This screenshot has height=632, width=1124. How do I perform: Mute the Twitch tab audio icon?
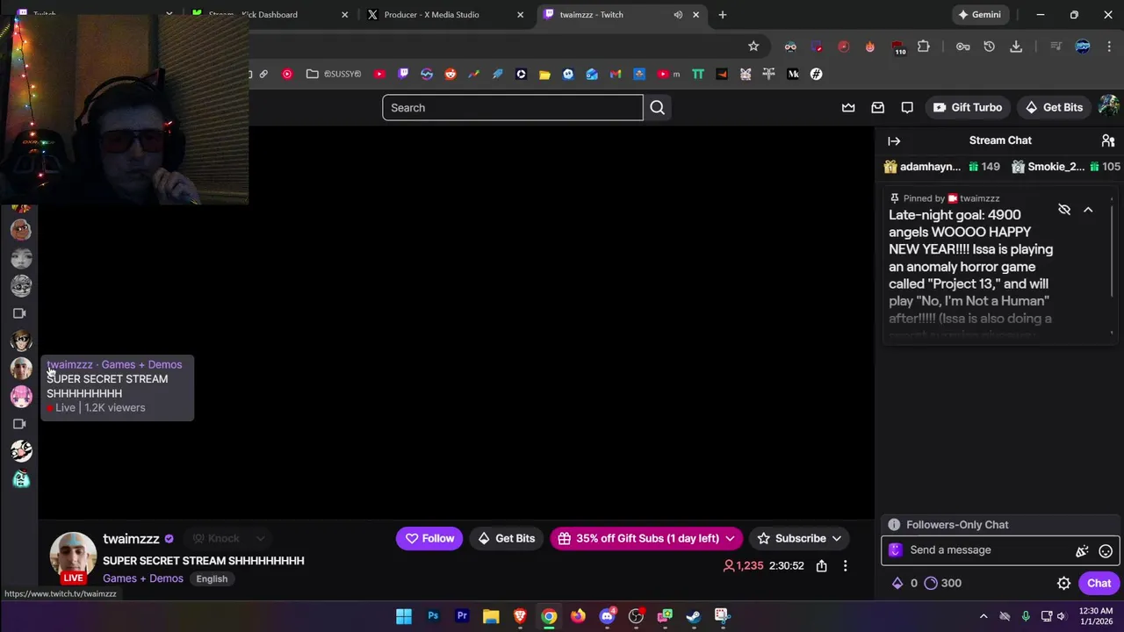click(678, 15)
